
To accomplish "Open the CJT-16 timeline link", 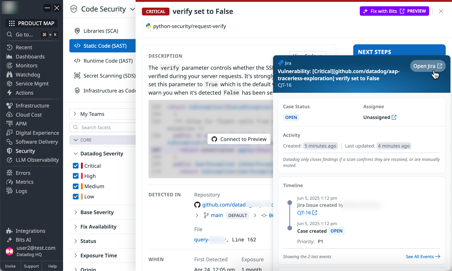I will point(307,213).
